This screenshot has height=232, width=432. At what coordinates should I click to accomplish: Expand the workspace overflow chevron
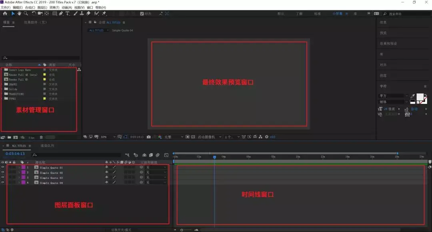pyautogui.click(x=369, y=13)
